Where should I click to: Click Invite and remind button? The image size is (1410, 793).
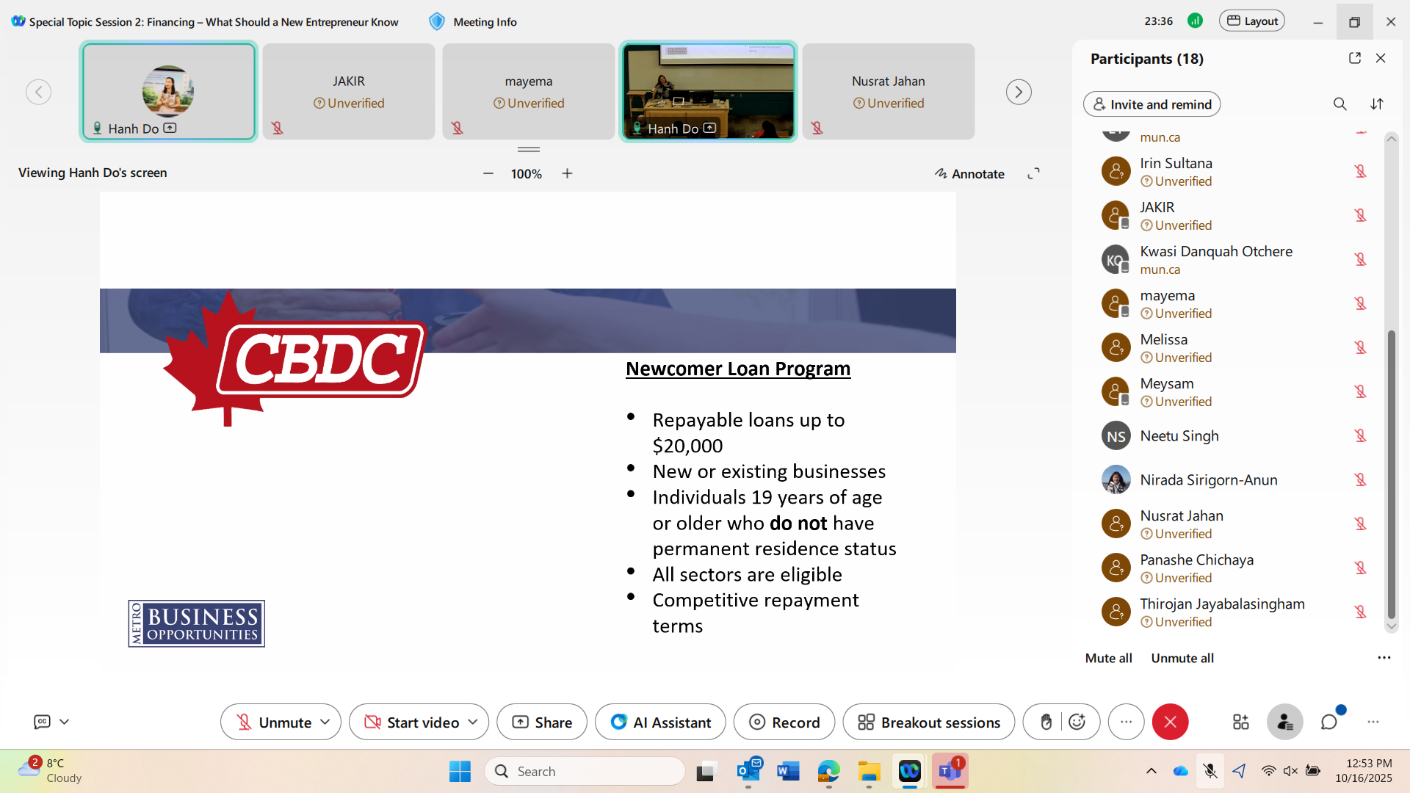(x=1151, y=104)
